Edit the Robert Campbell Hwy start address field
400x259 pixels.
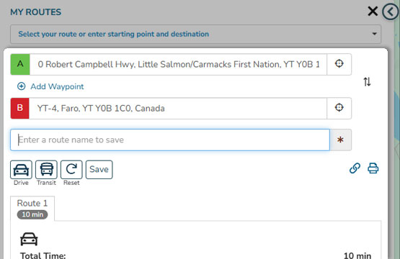pyautogui.click(x=178, y=64)
